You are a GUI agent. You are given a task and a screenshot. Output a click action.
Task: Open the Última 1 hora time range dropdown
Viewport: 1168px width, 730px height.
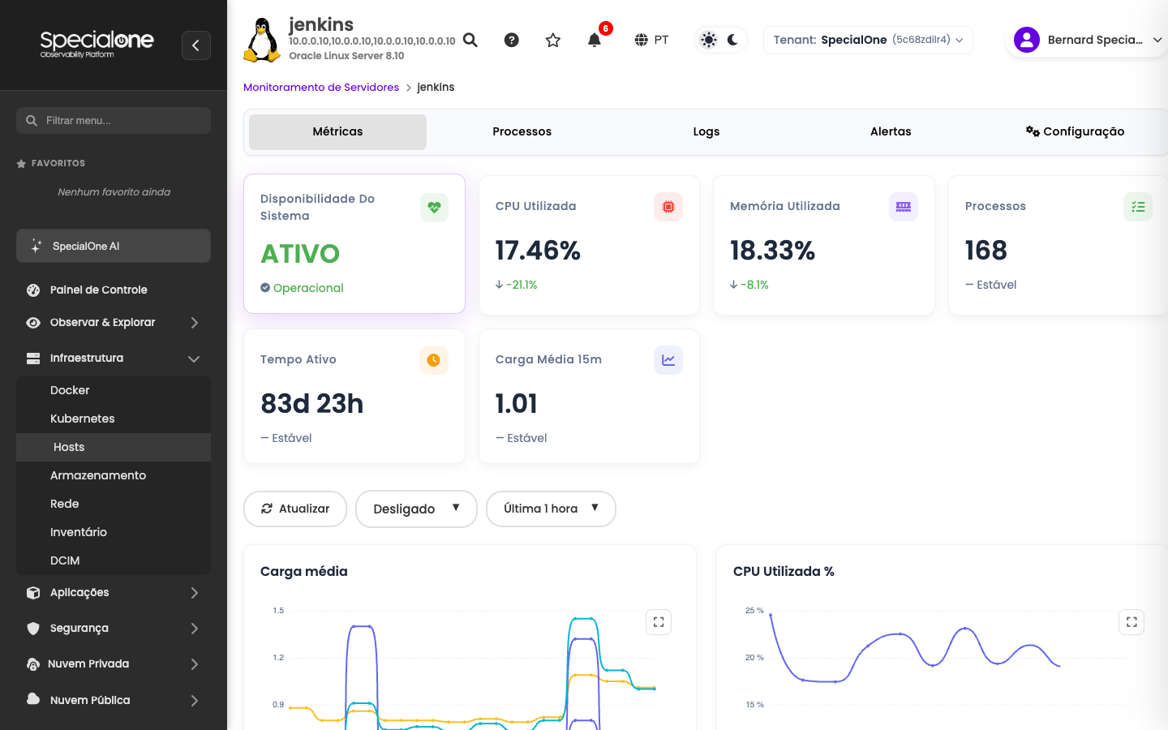(x=551, y=509)
